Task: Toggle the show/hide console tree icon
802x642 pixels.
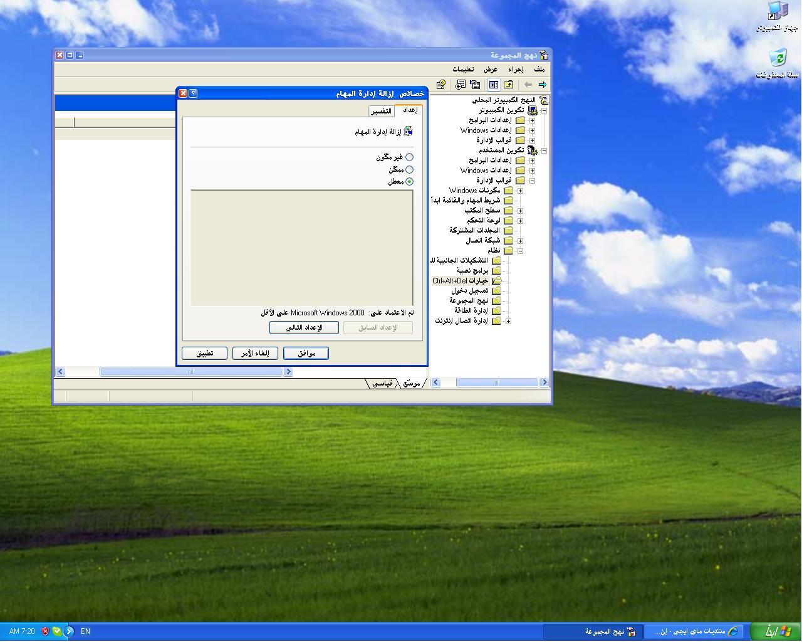Action: [x=494, y=85]
